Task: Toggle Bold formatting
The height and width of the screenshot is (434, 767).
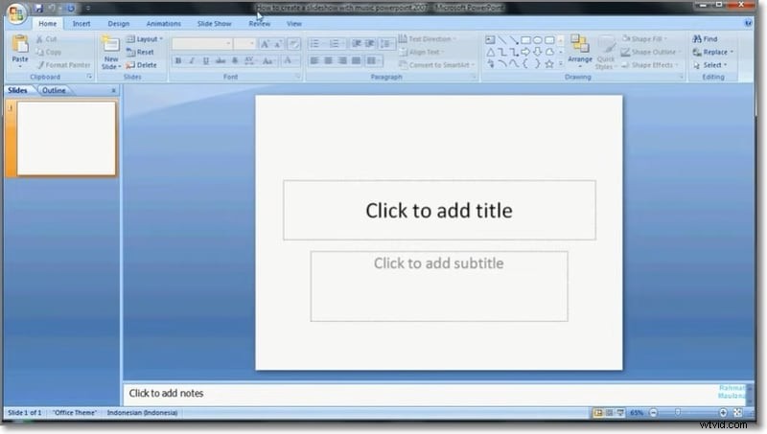Action: 178,61
